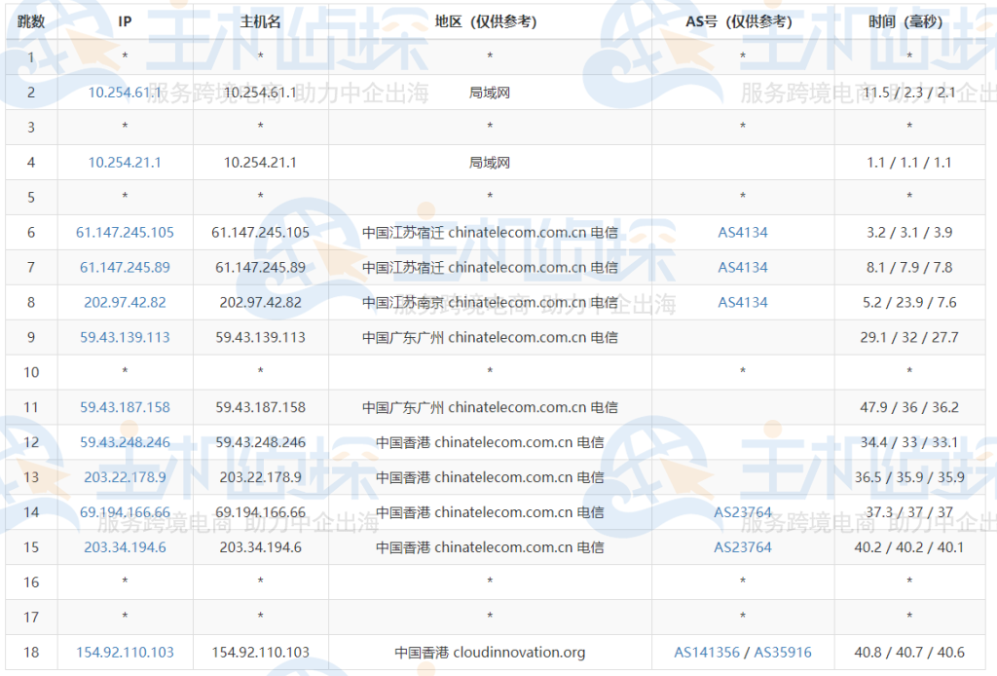Click the AS4134 link in row 7
This screenshot has width=997, height=676.
point(743,267)
